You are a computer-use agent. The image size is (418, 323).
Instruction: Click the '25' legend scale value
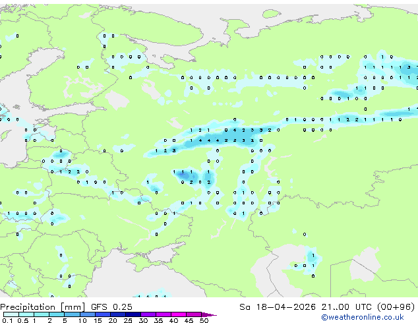click(128, 320)
